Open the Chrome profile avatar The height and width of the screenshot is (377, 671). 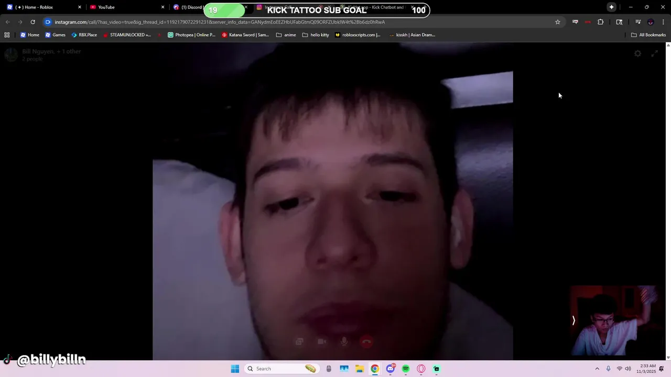click(651, 22)
